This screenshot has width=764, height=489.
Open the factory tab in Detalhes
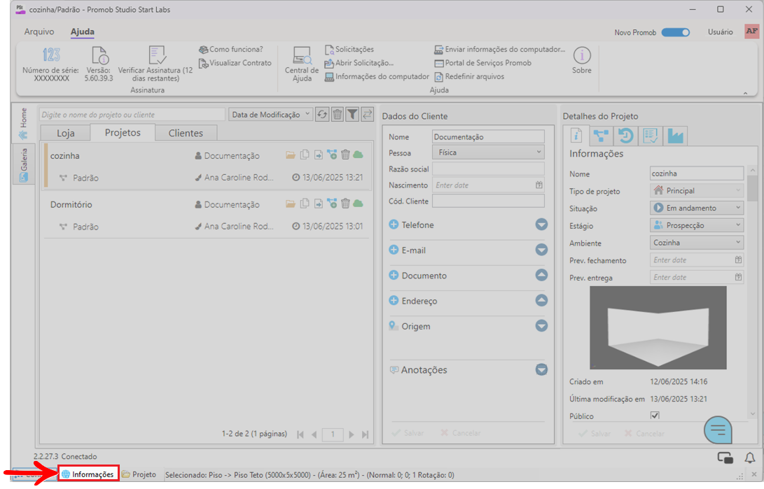[675, 136]
